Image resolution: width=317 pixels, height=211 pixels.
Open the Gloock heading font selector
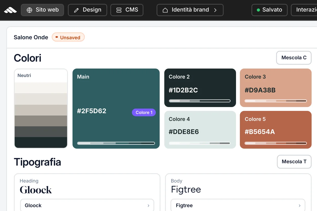(87, 205)
